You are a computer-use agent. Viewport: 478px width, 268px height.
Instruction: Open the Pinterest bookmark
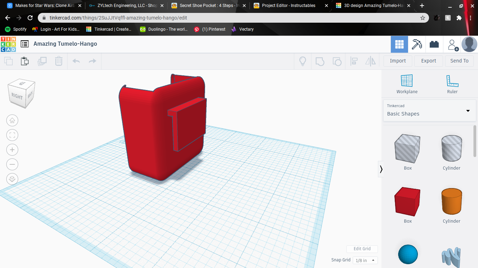pyautogui.click(x=210, y=29)
